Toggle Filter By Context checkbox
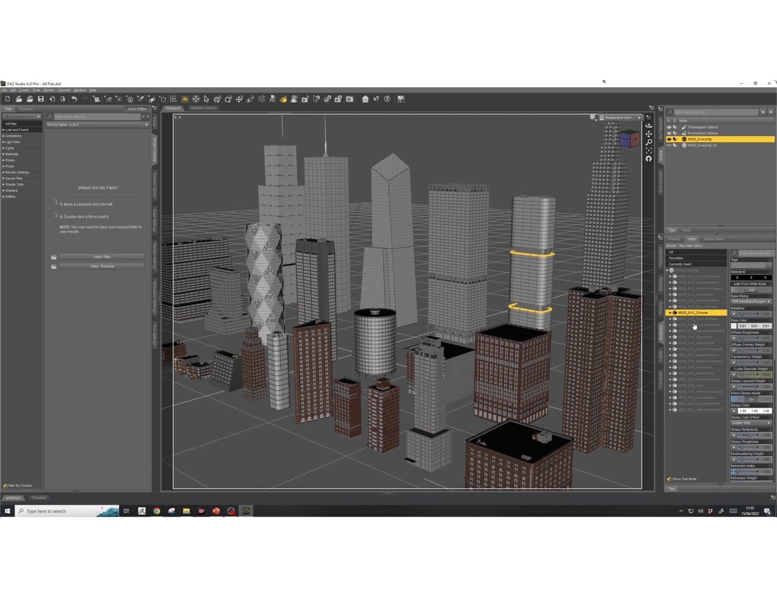 (5, 486)
